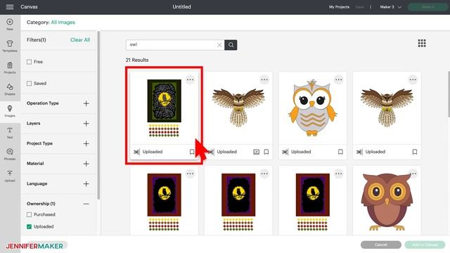Viewport: 450px width, 253px height.
Task: Click the Cancel button
Action: [x=381, y=245]
